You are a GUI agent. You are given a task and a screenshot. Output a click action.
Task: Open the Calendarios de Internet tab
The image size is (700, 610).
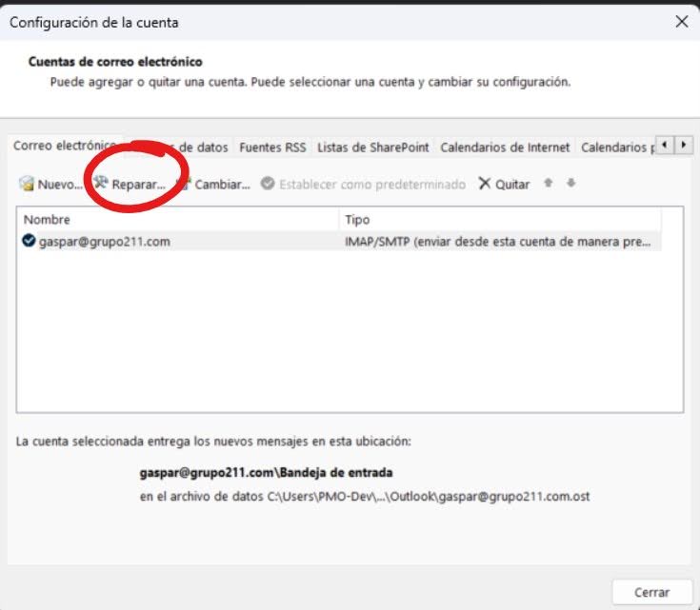click(x=505, y=148)
